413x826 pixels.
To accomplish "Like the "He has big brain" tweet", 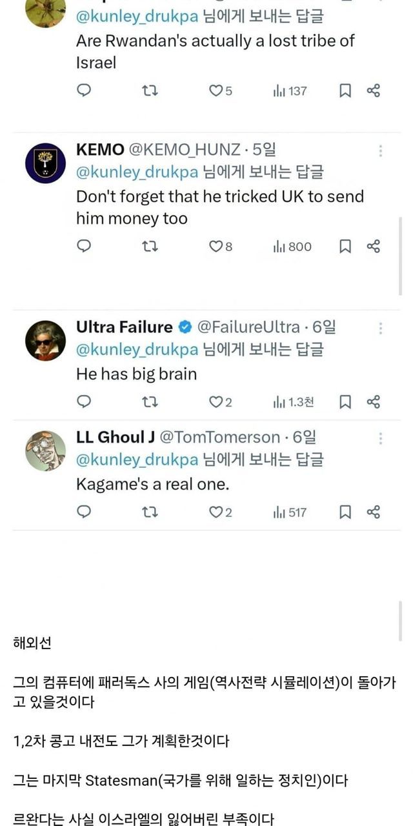I will point(216,402).
